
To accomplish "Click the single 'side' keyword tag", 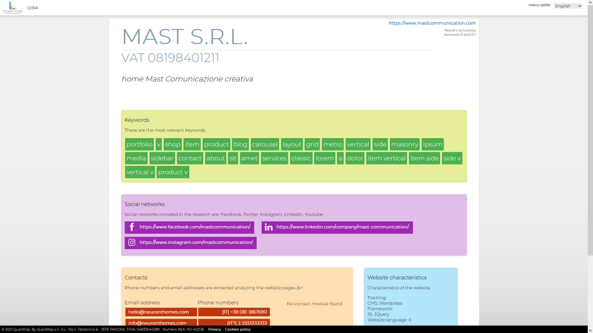I will pos(380,144).
